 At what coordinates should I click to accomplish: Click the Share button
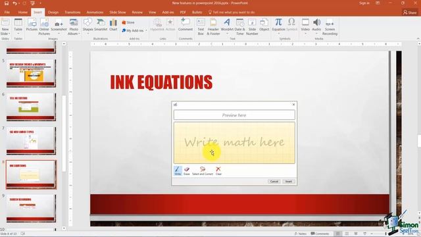point(410,13)
